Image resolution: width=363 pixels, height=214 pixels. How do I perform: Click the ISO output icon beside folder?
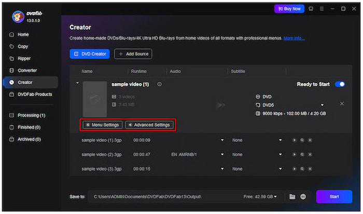pyautogui.click(x=303, y=197)
